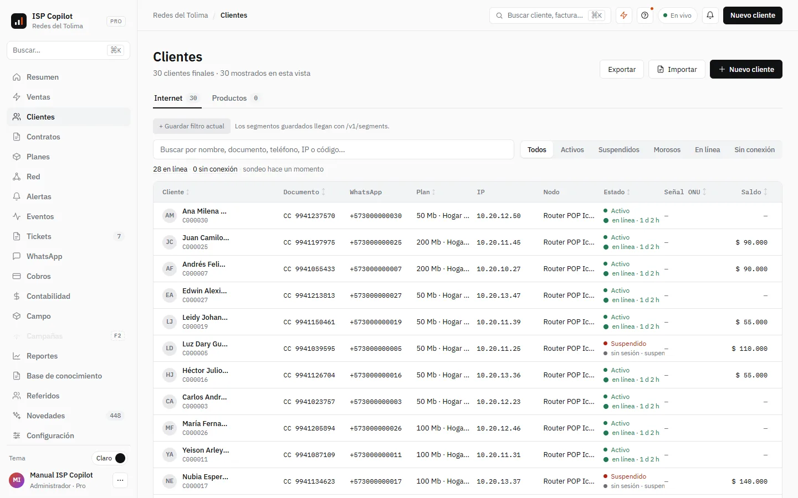Viewport: 798px width, 498px height.
Task: Sort table by Documento column
Action: 304,192
